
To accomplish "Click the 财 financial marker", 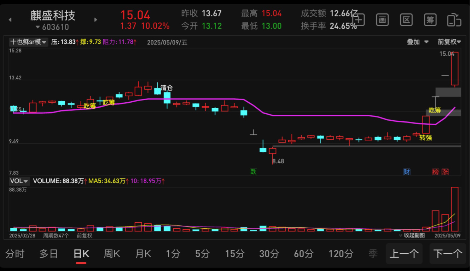I will point(407,172).
